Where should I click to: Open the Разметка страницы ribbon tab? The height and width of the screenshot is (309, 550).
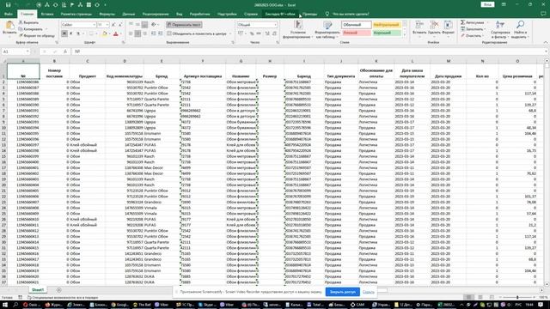[x=76, y=14]
